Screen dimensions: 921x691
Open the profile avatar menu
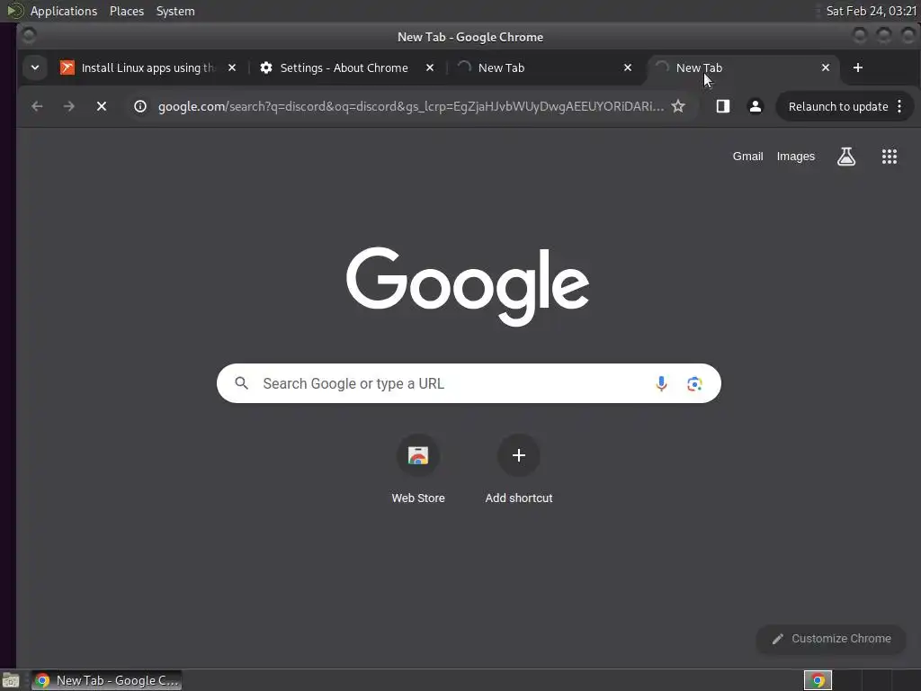755,106
